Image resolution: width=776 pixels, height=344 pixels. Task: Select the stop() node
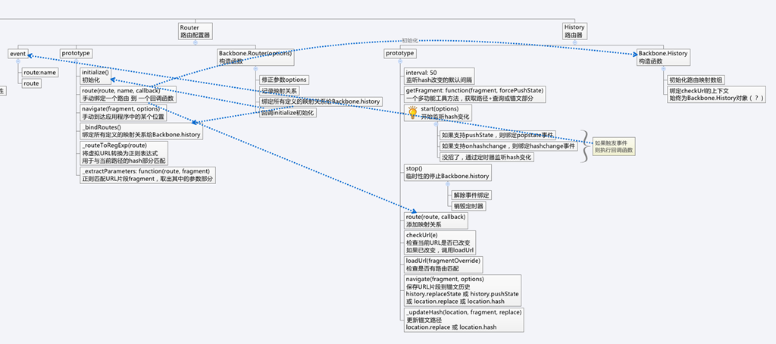(447, 172)
